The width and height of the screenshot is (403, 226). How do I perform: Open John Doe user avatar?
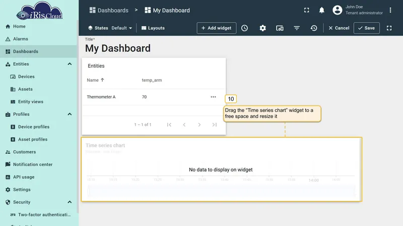click(x=337, y=10)
